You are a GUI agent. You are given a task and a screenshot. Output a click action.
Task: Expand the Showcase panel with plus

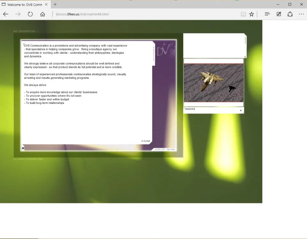click(240, 111)
